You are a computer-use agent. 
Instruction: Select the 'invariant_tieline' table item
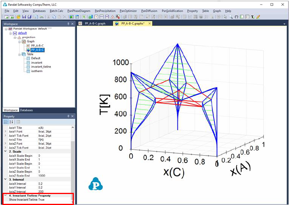pos(41,67)
